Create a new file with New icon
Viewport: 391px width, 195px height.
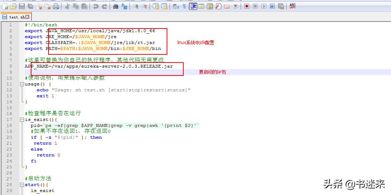(5, 6)
